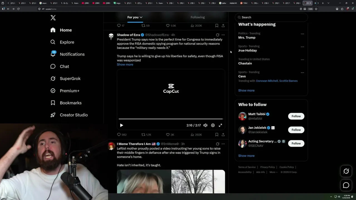Open Premium+ in sidebar
356x200 pixels.
coord(65,91)
